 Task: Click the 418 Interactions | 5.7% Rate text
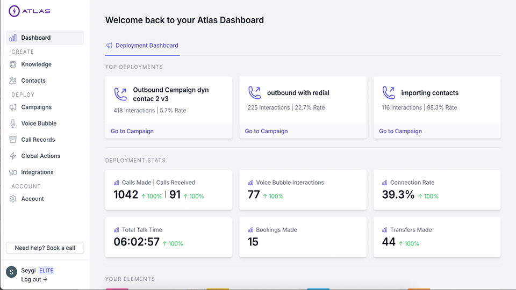(x=150, y=111)
